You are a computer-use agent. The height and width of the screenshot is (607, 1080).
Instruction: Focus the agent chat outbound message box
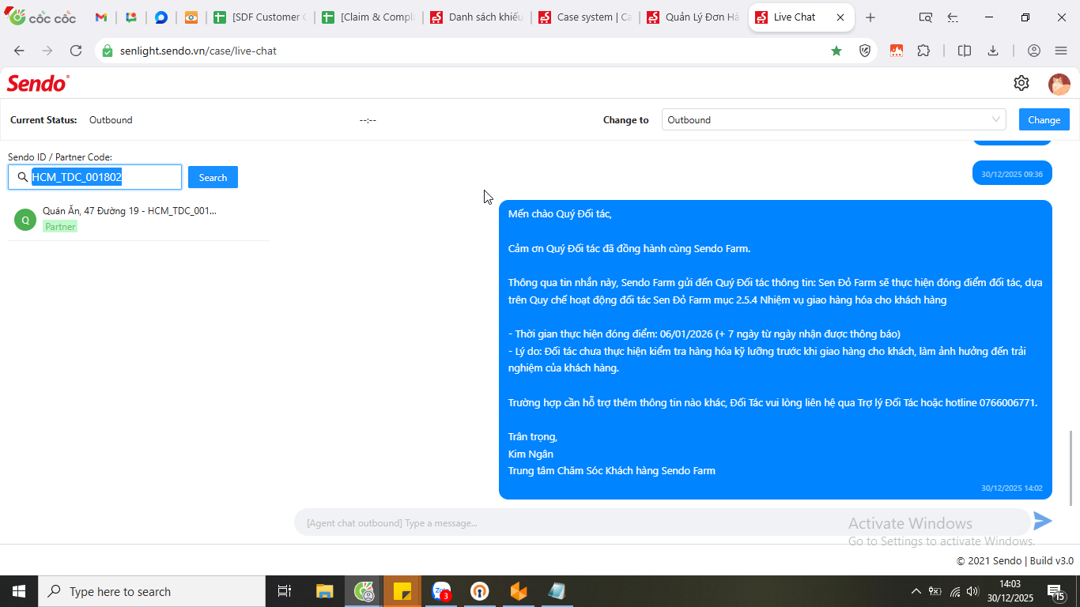[663, 522]
